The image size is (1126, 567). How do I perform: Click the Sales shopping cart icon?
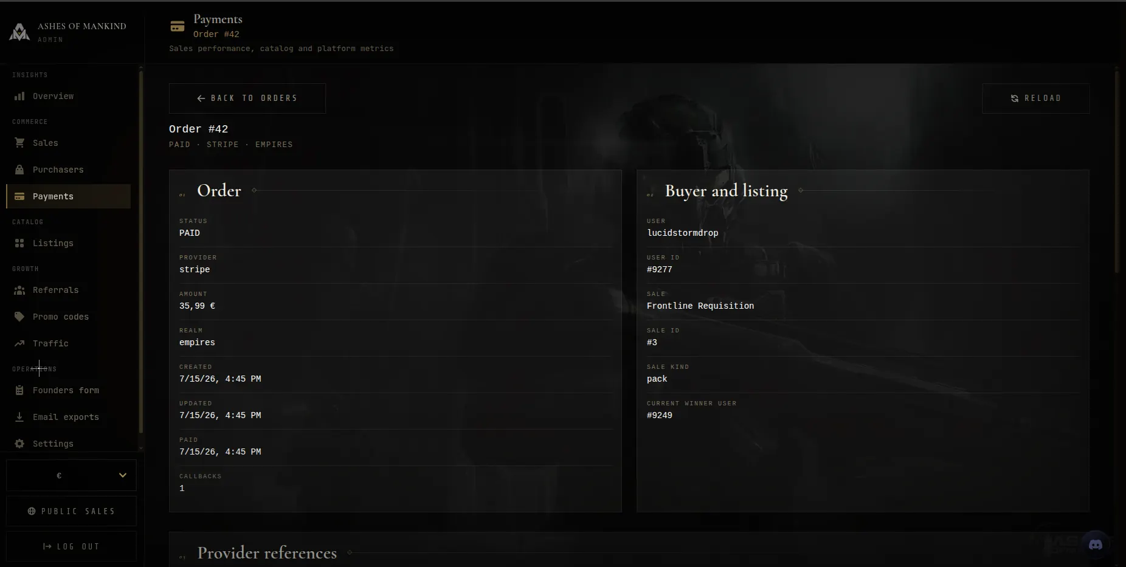pos(19,143)
